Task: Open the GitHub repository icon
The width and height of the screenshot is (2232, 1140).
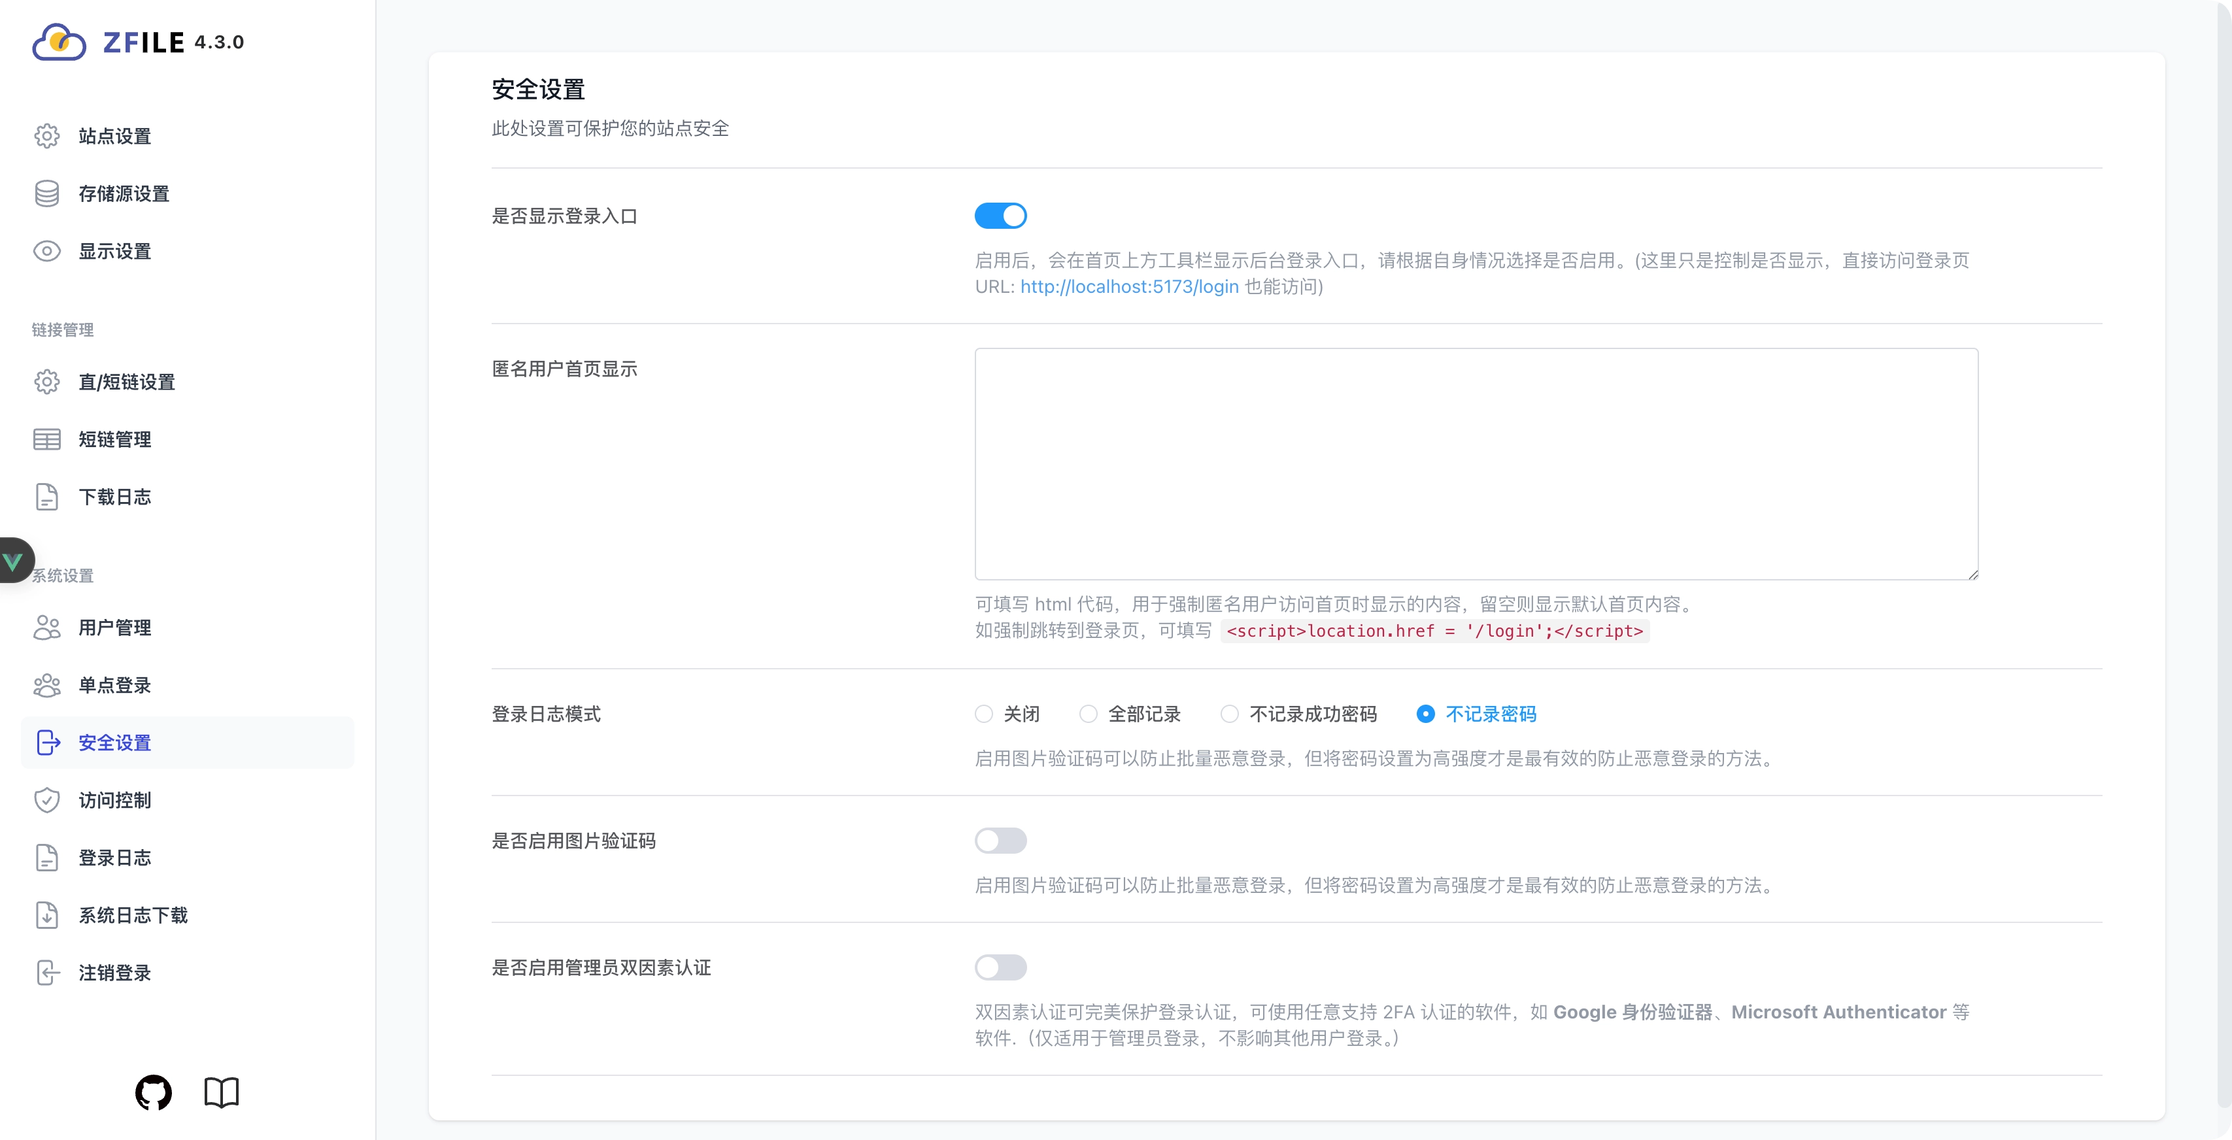Action: click(x=154, y=1092)
